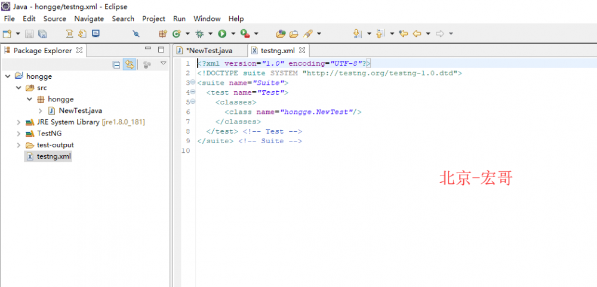Click the Next Annotation icon
The height and width of the screenshot is (287, 597).
[357, 34]
